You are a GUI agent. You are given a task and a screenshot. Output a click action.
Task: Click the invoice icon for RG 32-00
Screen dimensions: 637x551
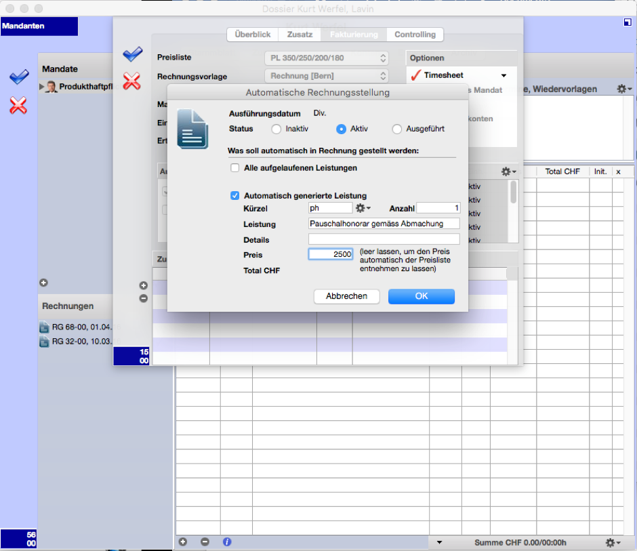[x=44, y=342]
